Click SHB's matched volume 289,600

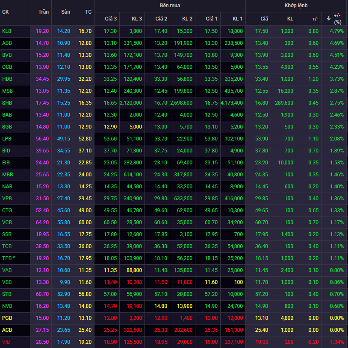(284, 103)
